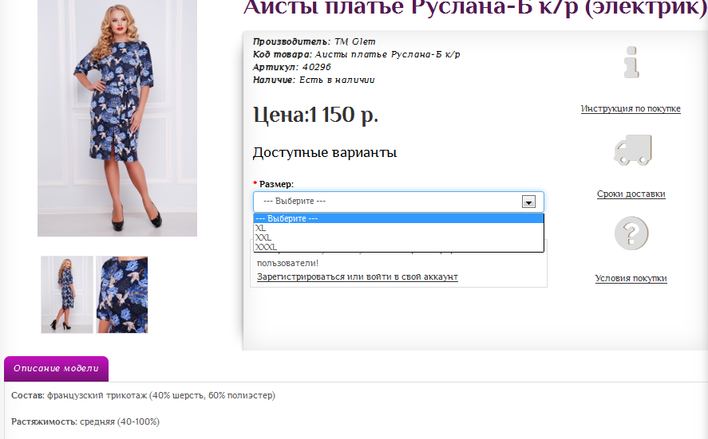Select the XXL size option
Viewport: 708px width, 439px height.
click(x=398, y=237)
